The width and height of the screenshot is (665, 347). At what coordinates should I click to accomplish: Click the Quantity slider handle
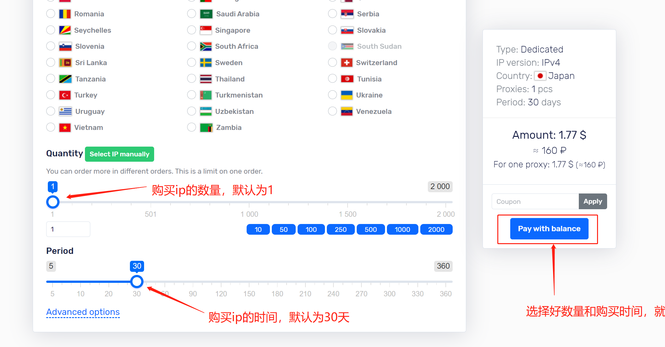tap(53, 202)
